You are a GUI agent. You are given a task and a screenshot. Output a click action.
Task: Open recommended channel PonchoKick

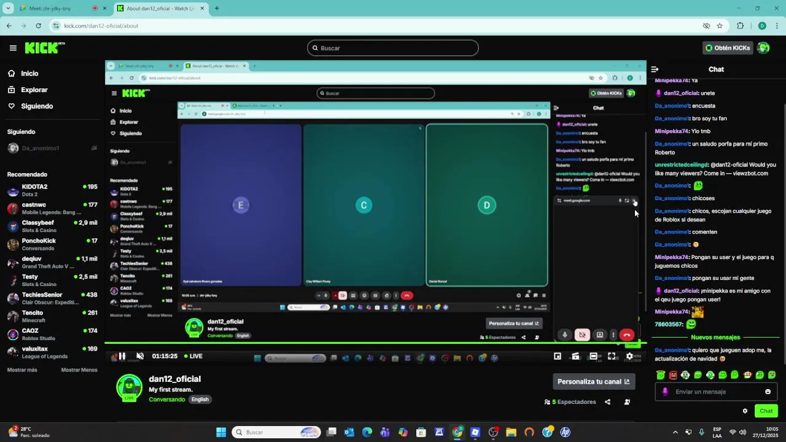pyautogui.click(x=52, y=244)
